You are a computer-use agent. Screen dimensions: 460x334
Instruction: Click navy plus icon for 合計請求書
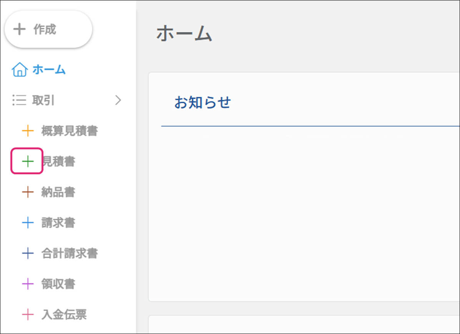[x=28, y=253]
